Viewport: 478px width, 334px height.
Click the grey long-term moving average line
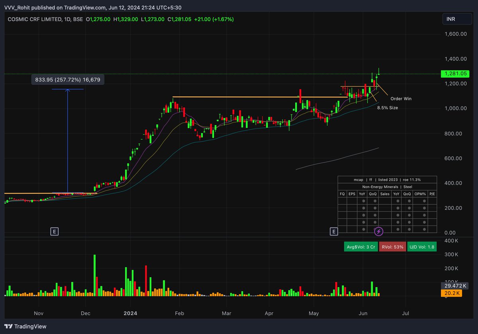(337, 159)
